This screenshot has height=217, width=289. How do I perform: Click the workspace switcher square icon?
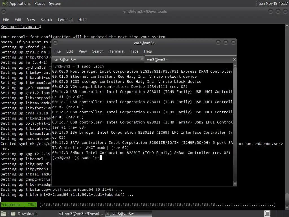[268, 214]
